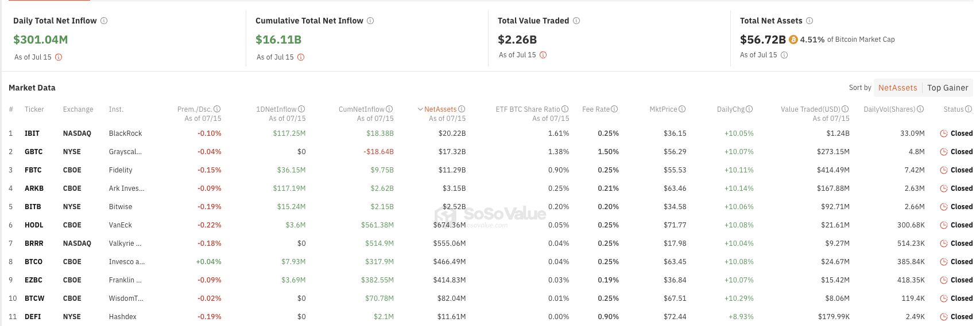The image size is (980, 326).
Task: Click info icon next to Total Net Assets
Action: click(x=809, y=21)
